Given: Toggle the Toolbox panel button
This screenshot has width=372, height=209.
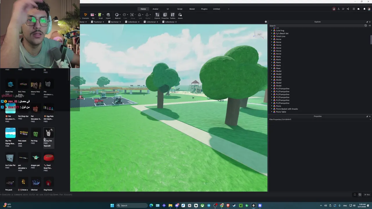Looking at the screenshot, I should (173, 16).
